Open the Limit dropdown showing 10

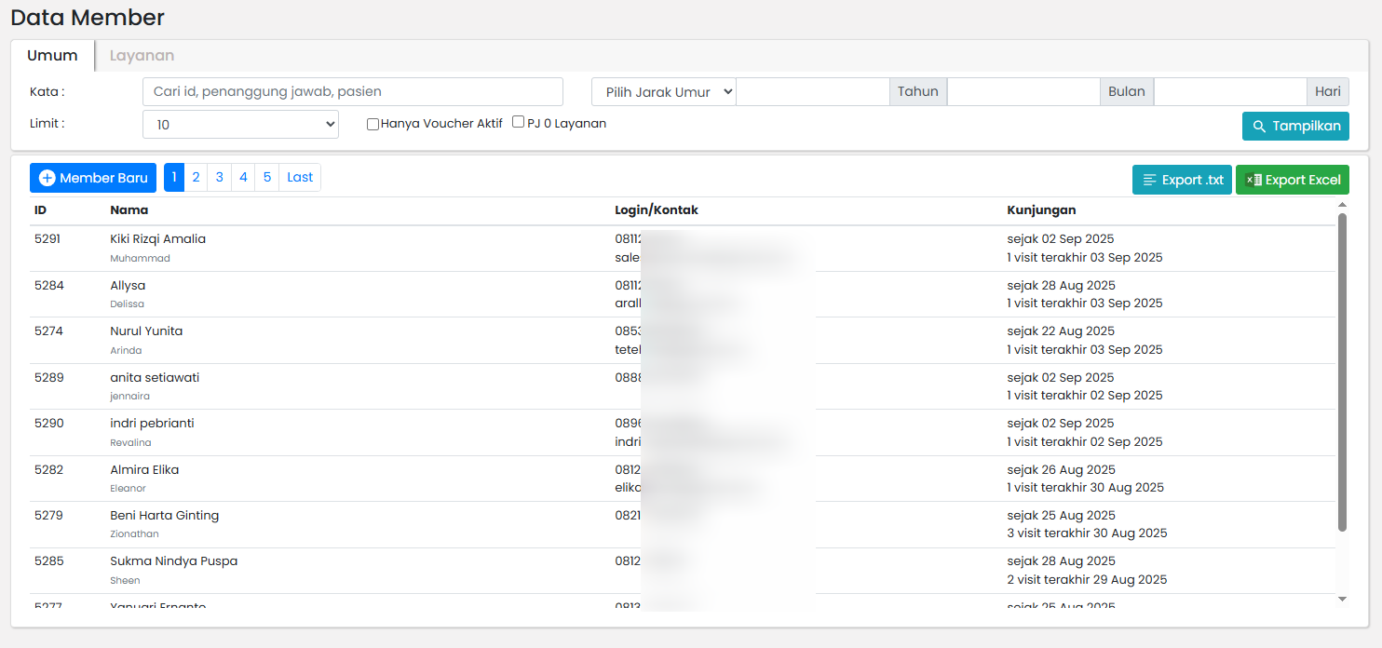240,123
